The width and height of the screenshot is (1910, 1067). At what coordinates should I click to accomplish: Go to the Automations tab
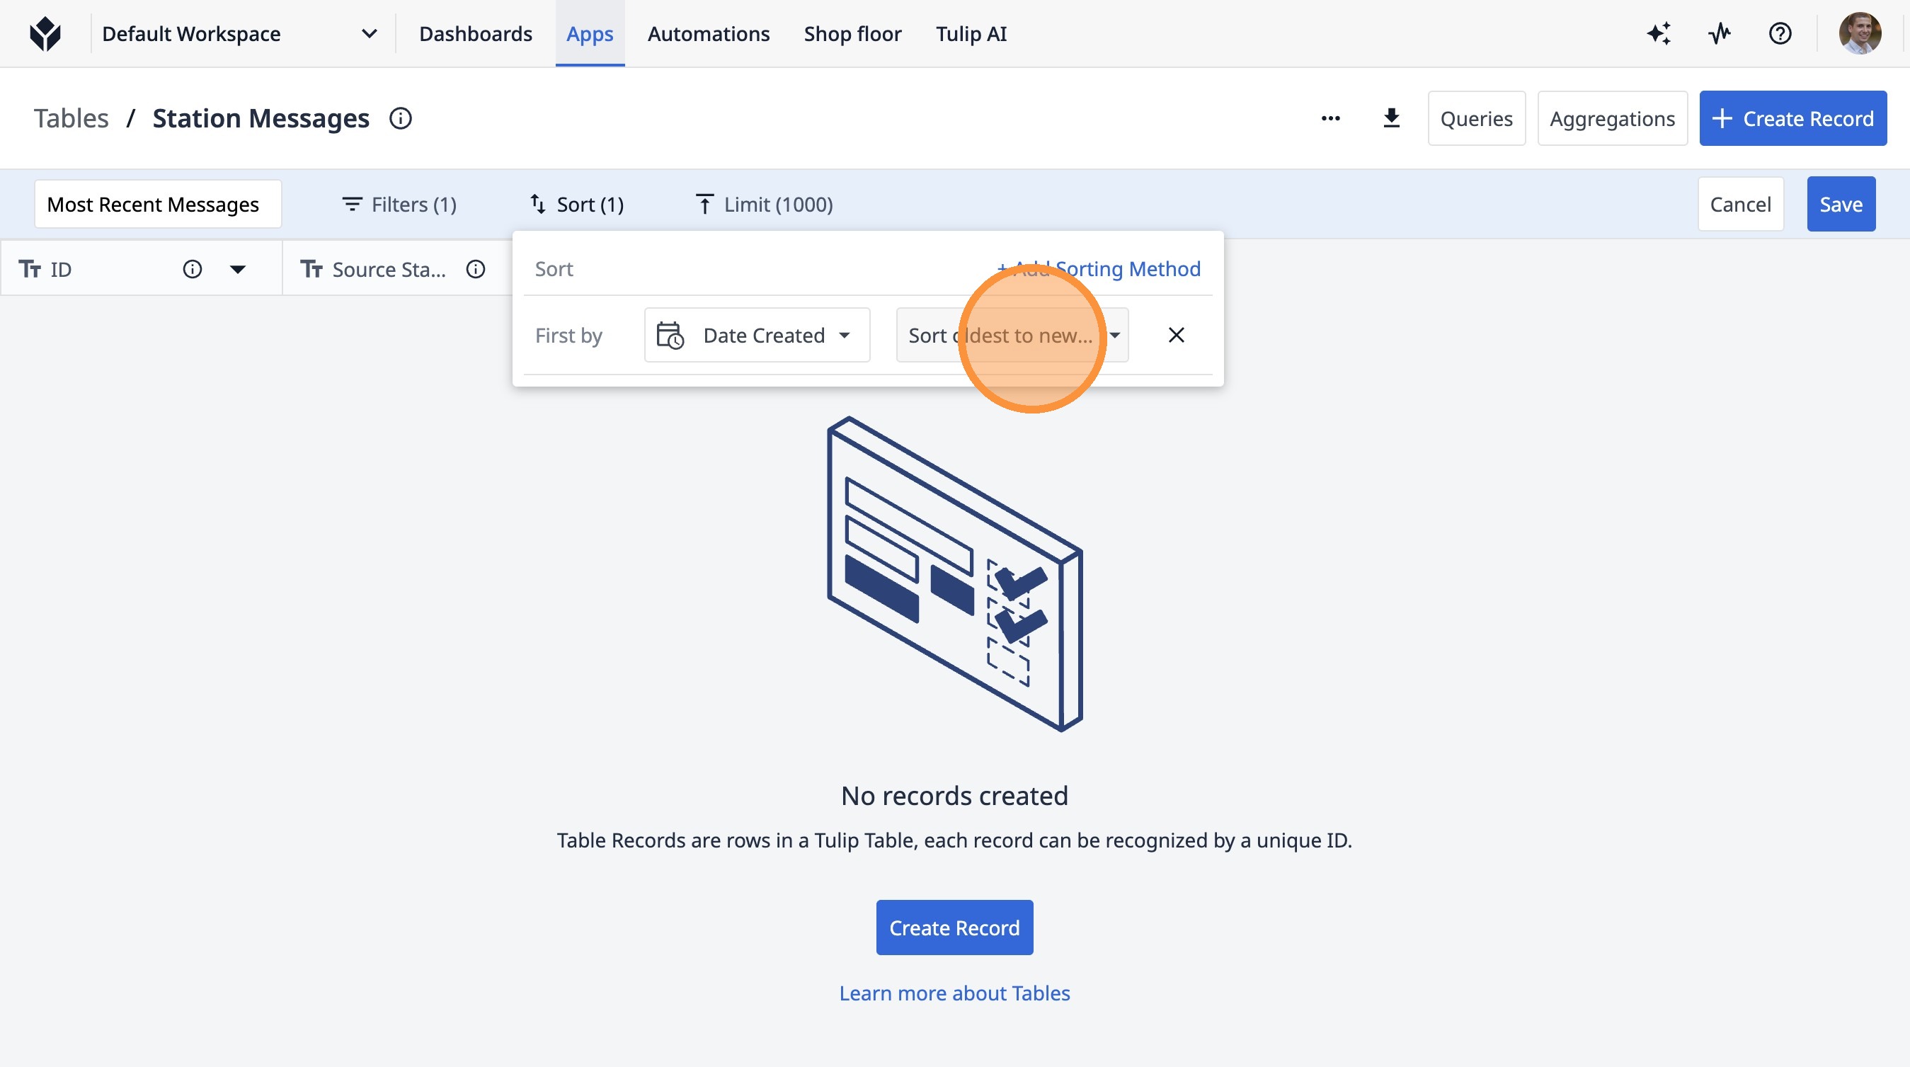pos(708,34)
